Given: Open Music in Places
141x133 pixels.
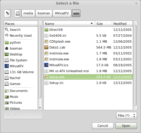Looking at the screenshot, I should pyautogui.click(x=21, y=97).
